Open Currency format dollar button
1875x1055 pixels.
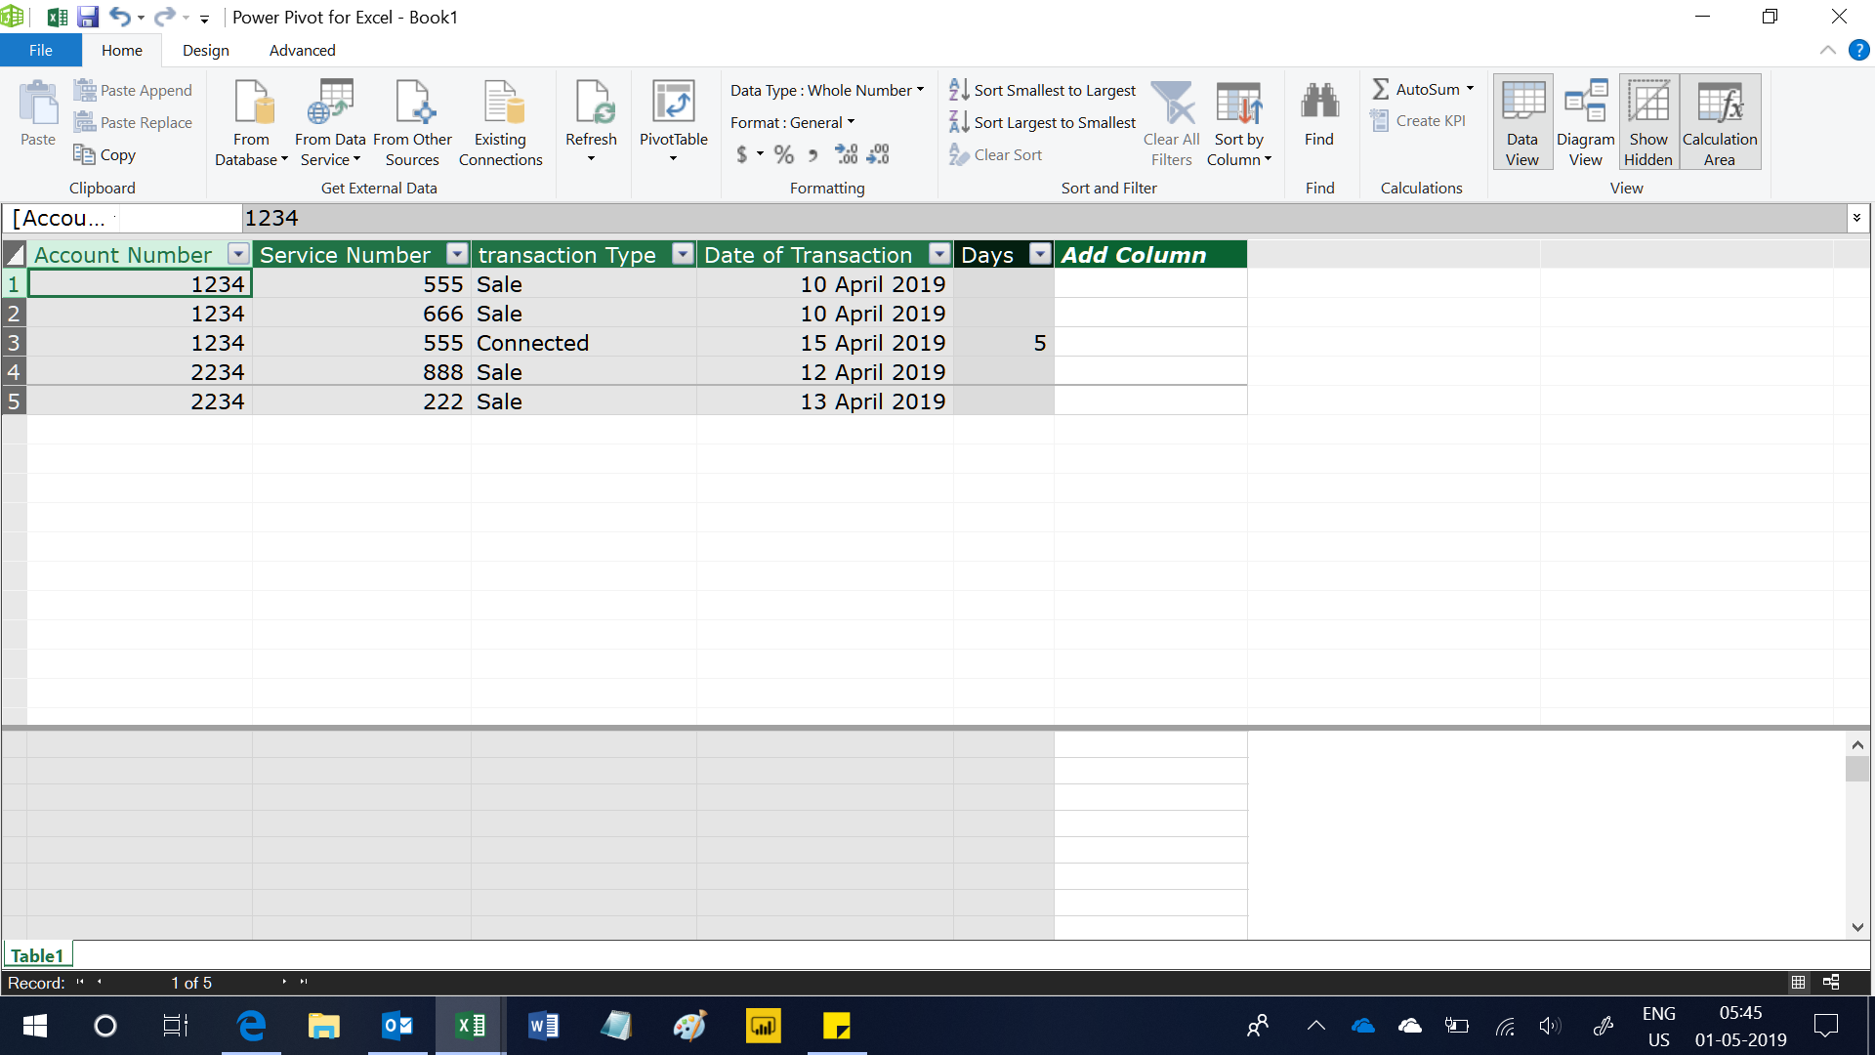(742, 154)
